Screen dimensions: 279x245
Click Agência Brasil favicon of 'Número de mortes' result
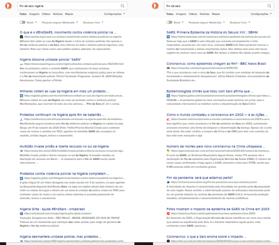click(x=168, y=151)
